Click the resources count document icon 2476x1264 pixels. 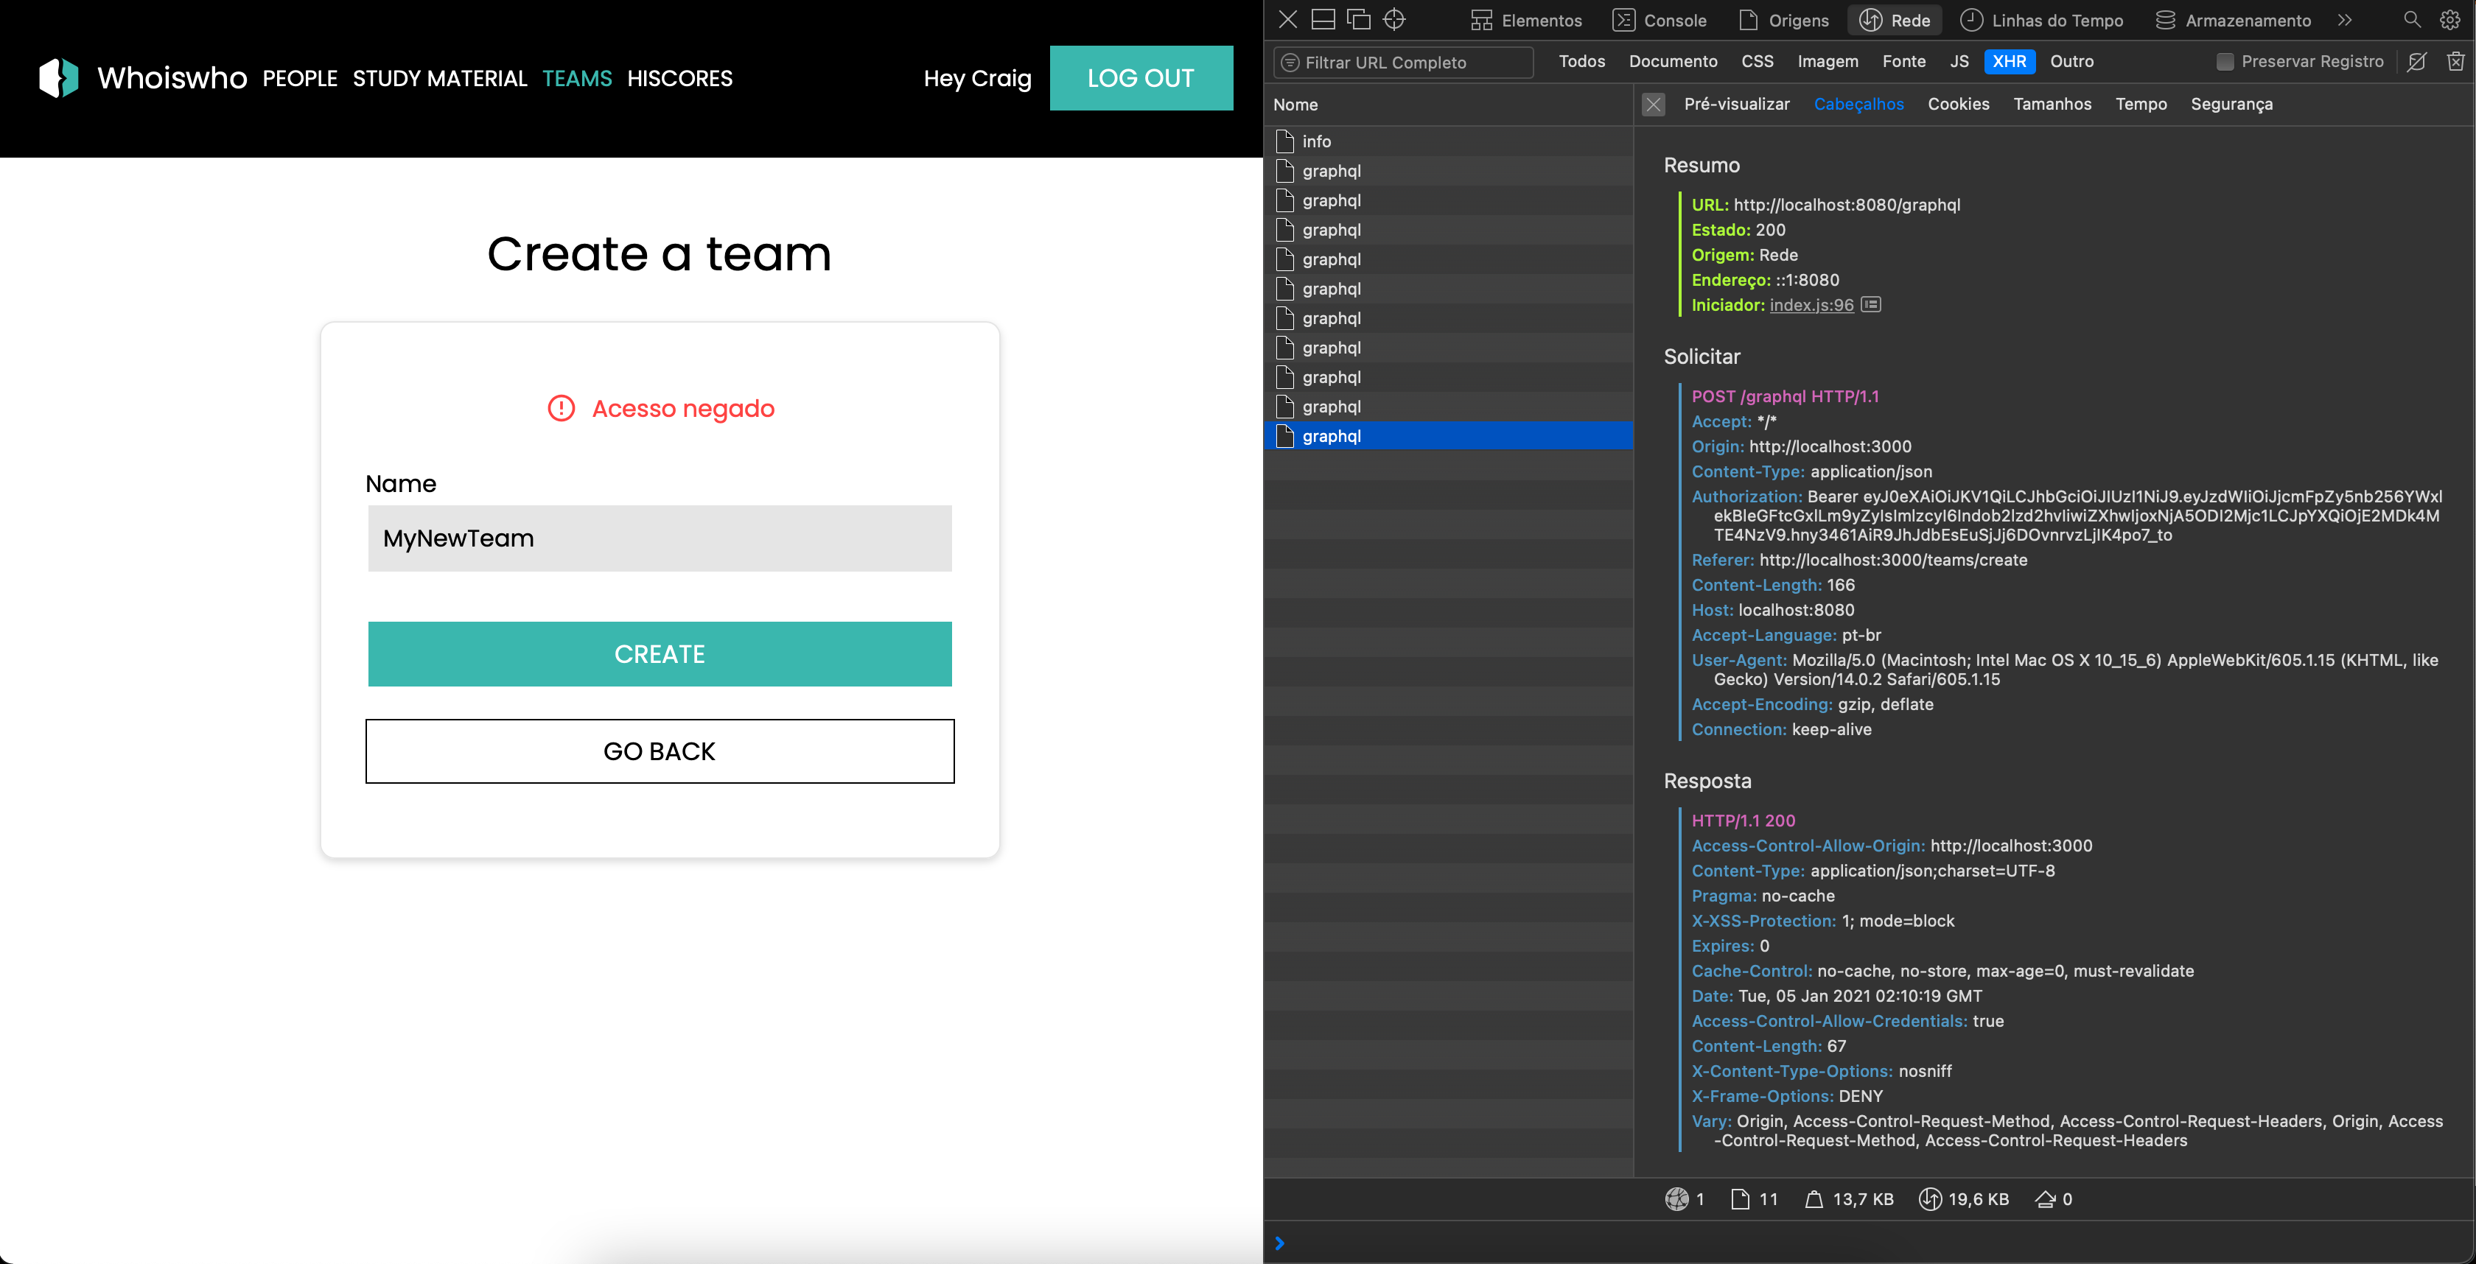point(1740,1198)
